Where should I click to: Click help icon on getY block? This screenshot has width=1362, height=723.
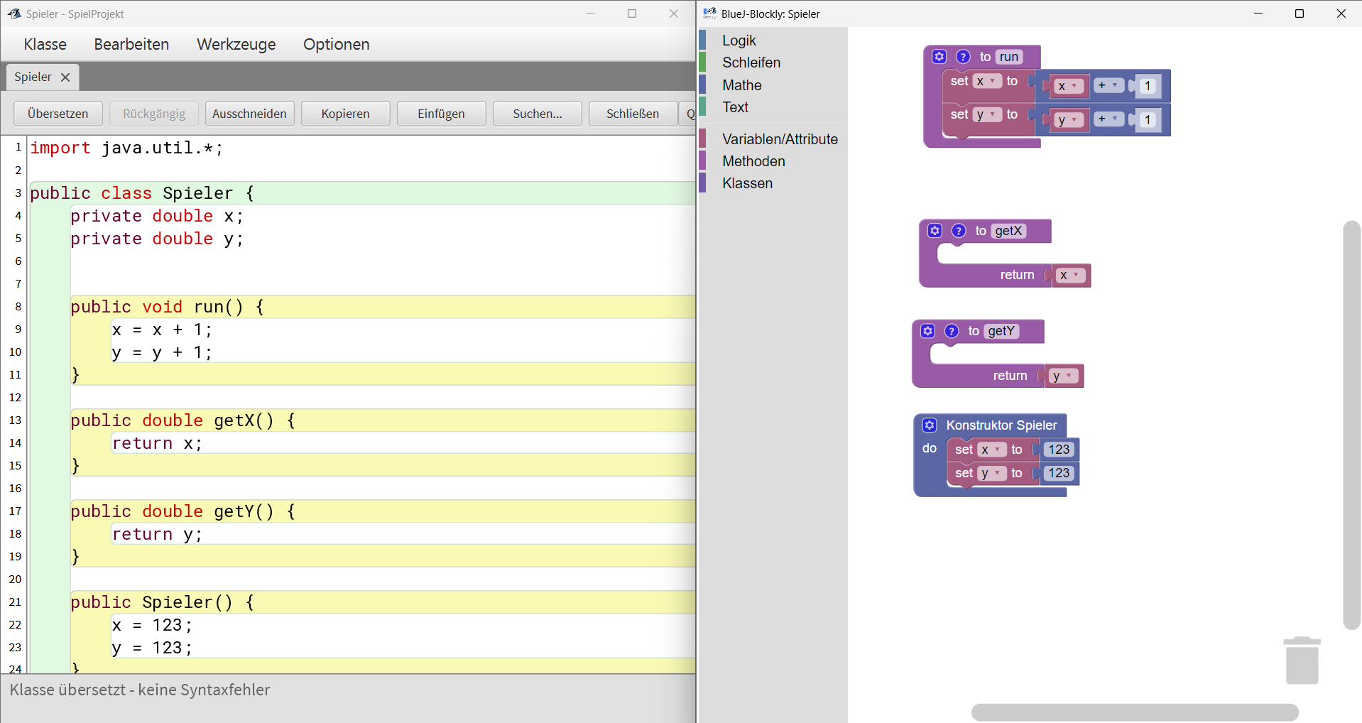point(952,331)
